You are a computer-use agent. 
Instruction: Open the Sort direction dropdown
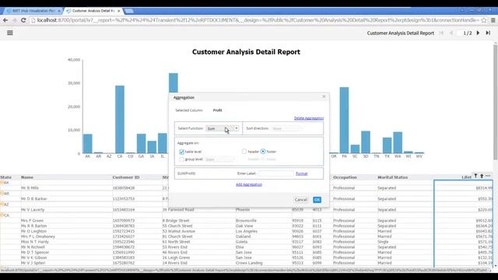click(x=287, y=128)
